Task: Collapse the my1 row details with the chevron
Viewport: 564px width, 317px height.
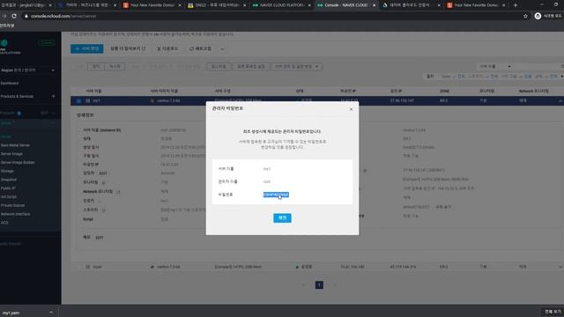Action: click(x=560, y=101)
